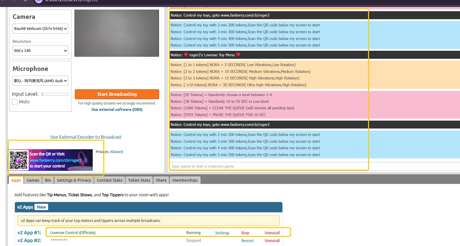Click the Privates Allowed link

116,152
